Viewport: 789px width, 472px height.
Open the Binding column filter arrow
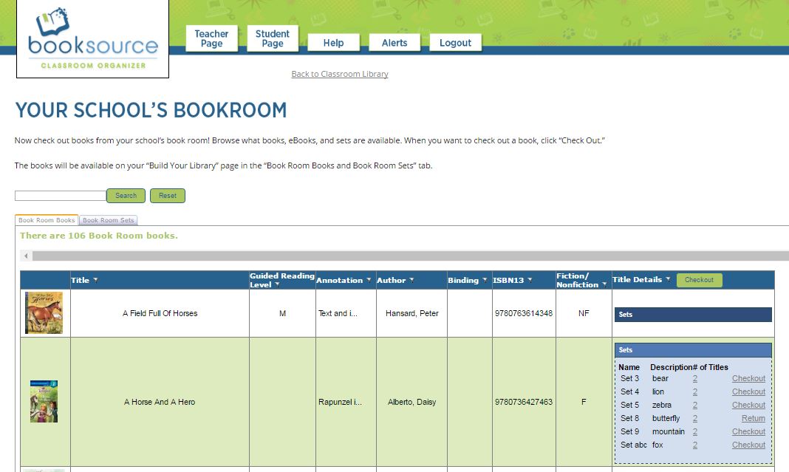tap(484, 280)
